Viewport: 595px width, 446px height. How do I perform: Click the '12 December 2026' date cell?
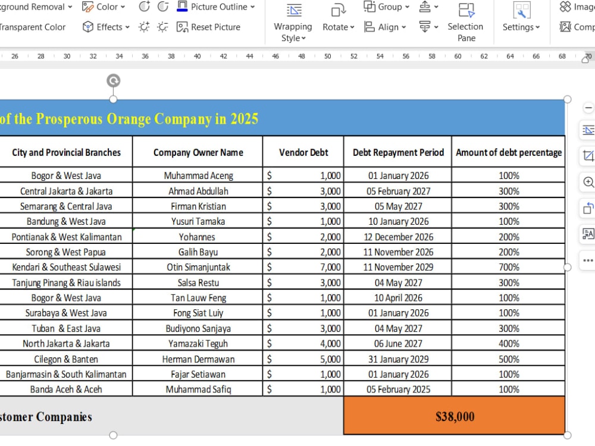coord(398,237)
